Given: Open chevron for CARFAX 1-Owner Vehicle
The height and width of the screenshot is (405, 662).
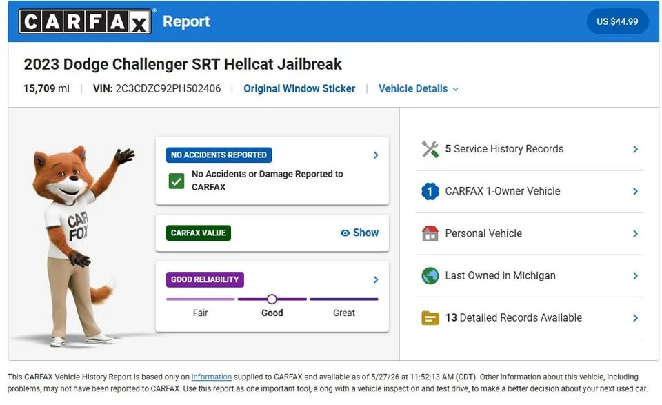Looking at the screenshot, I should (x=635, y=191).
